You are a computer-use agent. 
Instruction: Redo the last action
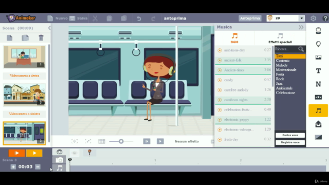click(x=153, y=18)
